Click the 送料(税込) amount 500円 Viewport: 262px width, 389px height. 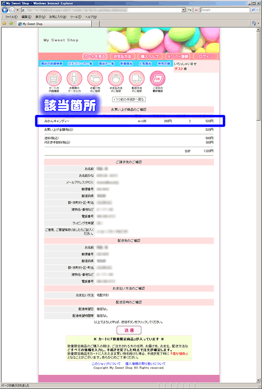(210, 138)
